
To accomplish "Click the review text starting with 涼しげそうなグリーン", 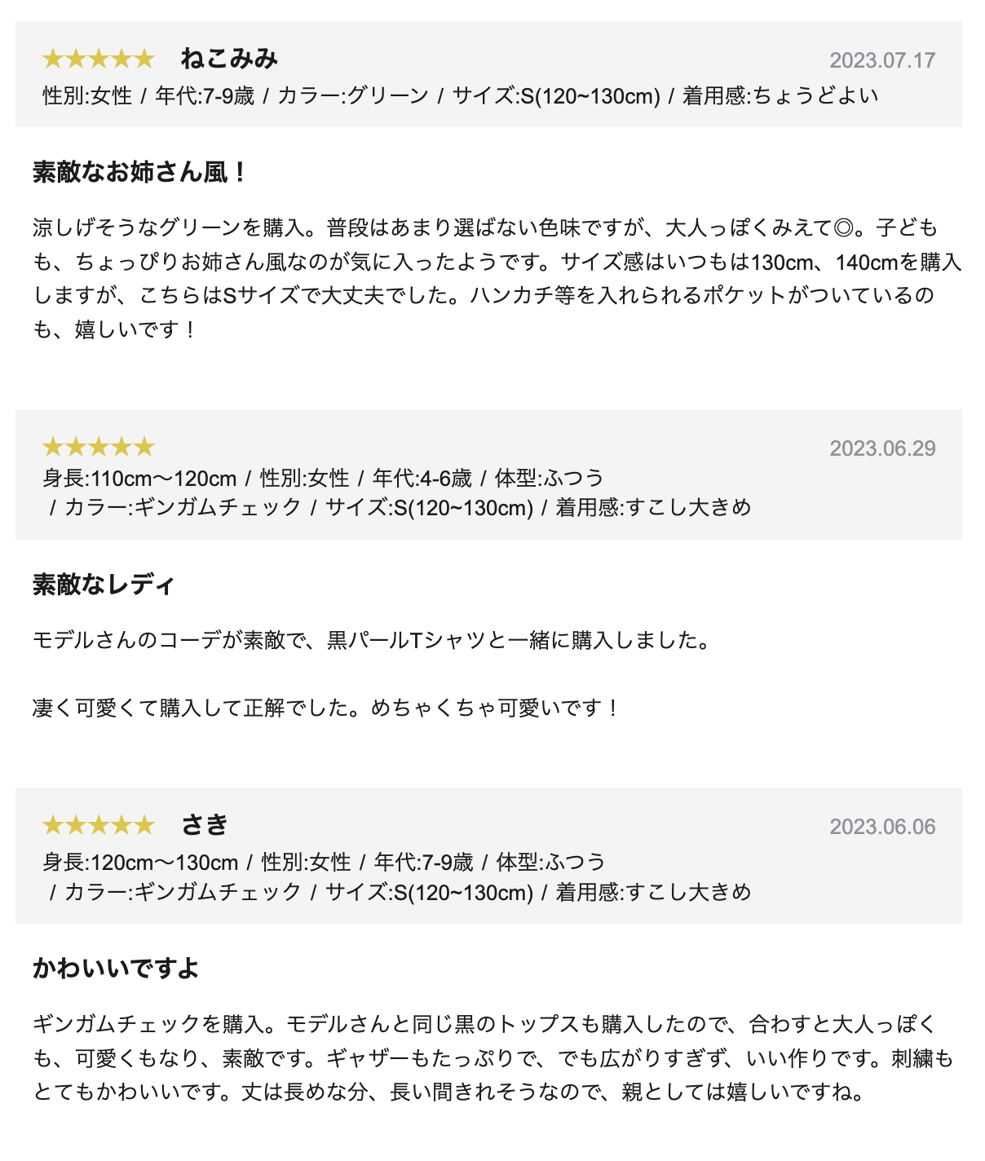I will (497, 279).
